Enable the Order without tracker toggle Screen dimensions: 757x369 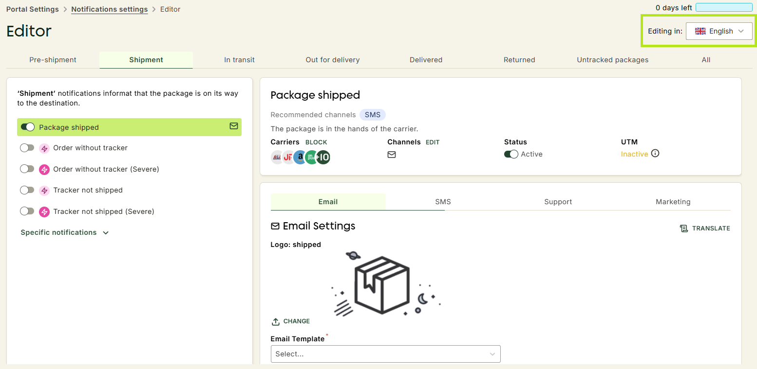[x=27, y=148]
